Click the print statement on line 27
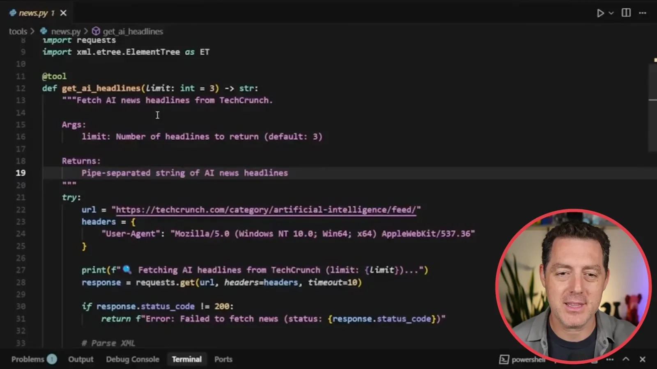The image size is (657, 369). 255,270
